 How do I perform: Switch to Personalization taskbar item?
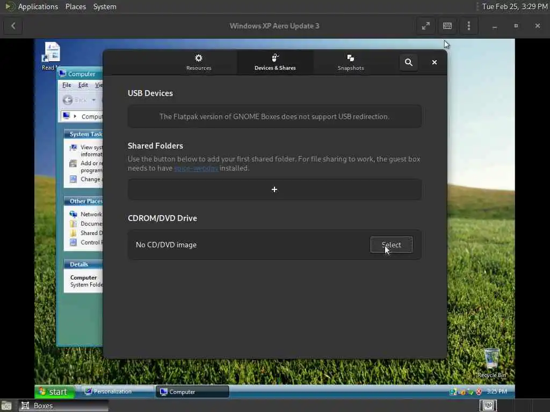point(118,392)
